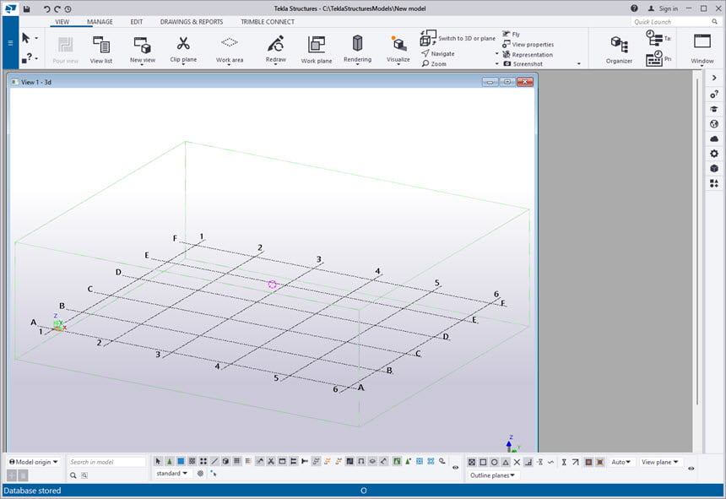Click the Task manager icon in ribbon

pyautogui.click(x=653, y=38)
